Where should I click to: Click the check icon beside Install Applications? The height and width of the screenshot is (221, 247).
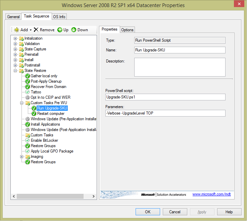[x=28, y=124]
